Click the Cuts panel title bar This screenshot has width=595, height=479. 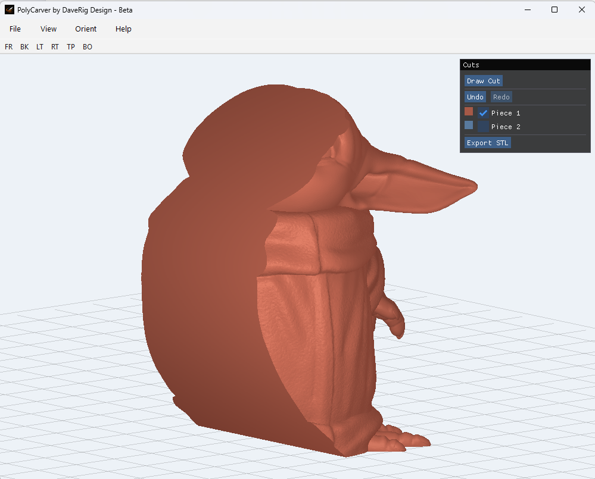pos(525,65)
